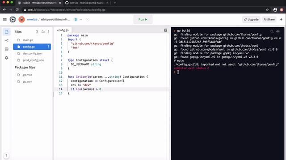The height and width of the screenshot is (160, 286).
Task: Open the browser profile icon
Action: pyautogui.click(x=275, y=10)
